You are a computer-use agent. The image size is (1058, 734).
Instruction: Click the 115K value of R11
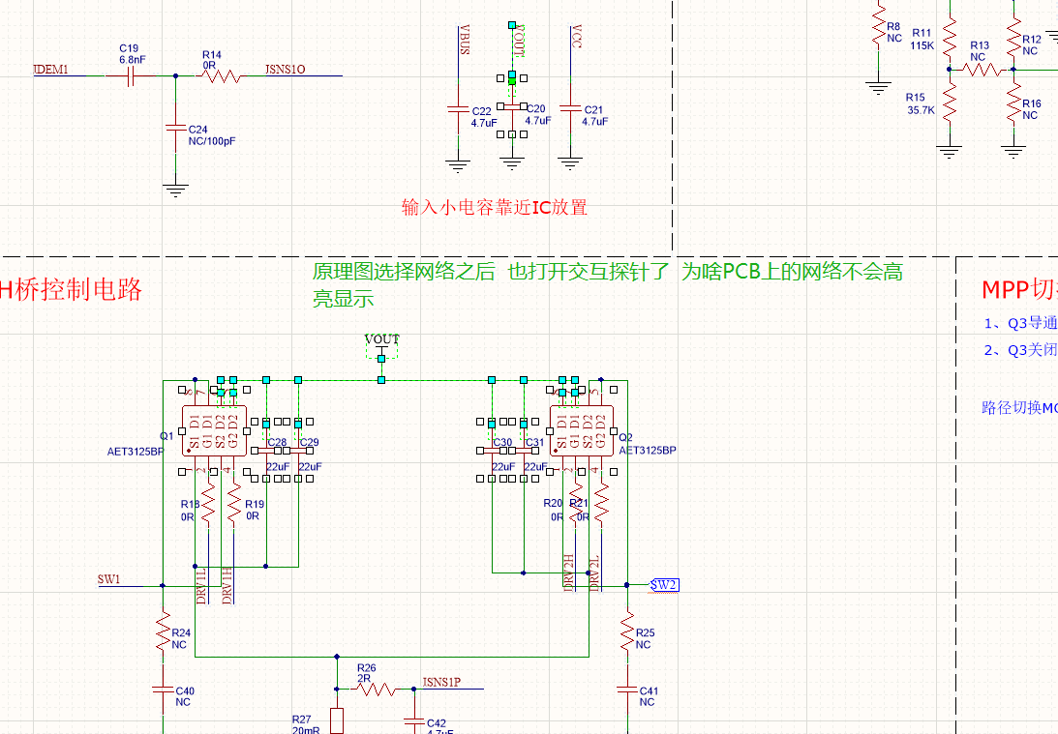point(922,45)
